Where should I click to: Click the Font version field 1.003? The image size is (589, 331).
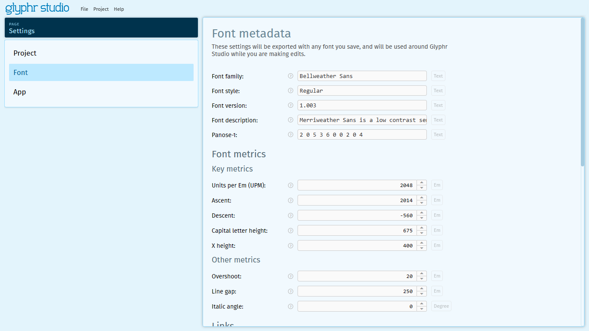coord(362,105)
